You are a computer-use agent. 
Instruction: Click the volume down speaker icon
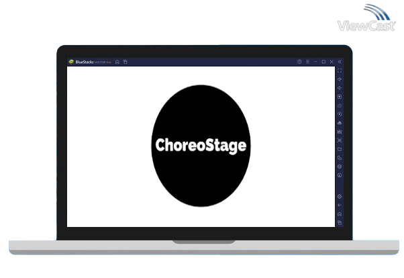click(x=340, y=88)
